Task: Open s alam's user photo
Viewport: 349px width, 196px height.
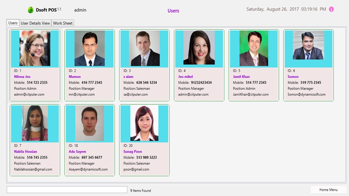Action: (145, 48)
